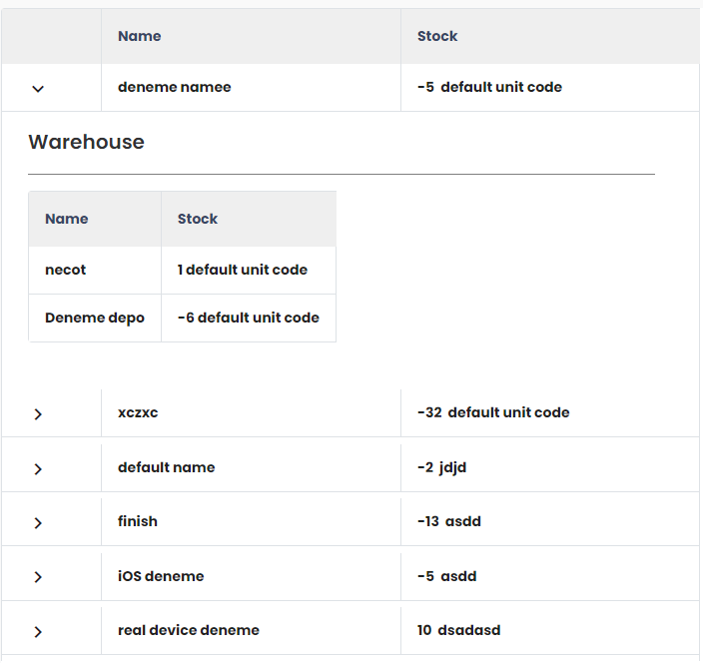Expand the real device deneme row
The image size is (703, 663).
[x=38, y=631]
